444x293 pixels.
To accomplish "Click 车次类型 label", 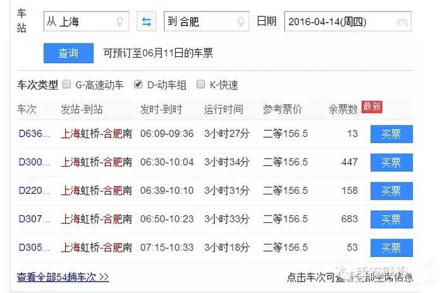I will (37, 85).
